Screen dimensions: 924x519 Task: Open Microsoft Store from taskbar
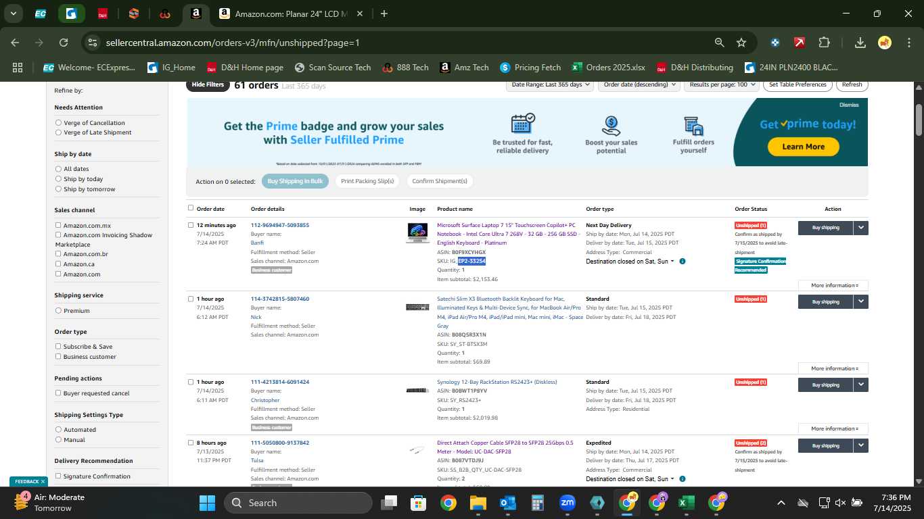pos(419,503)
